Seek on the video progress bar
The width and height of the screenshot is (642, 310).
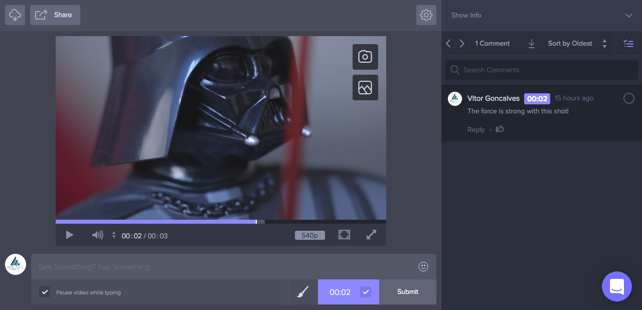(x=221, y=221)
